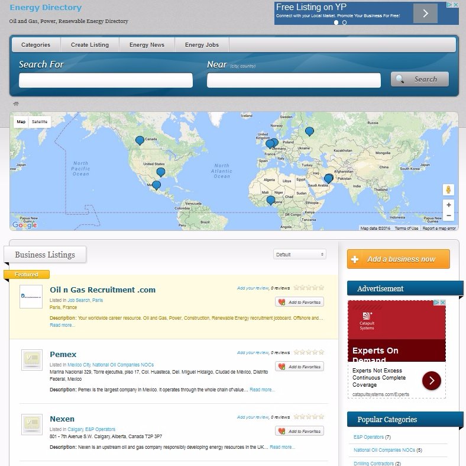The image size is (466, 466).
Task: Click the home breadcrumb icon
Action: point(16,104)
